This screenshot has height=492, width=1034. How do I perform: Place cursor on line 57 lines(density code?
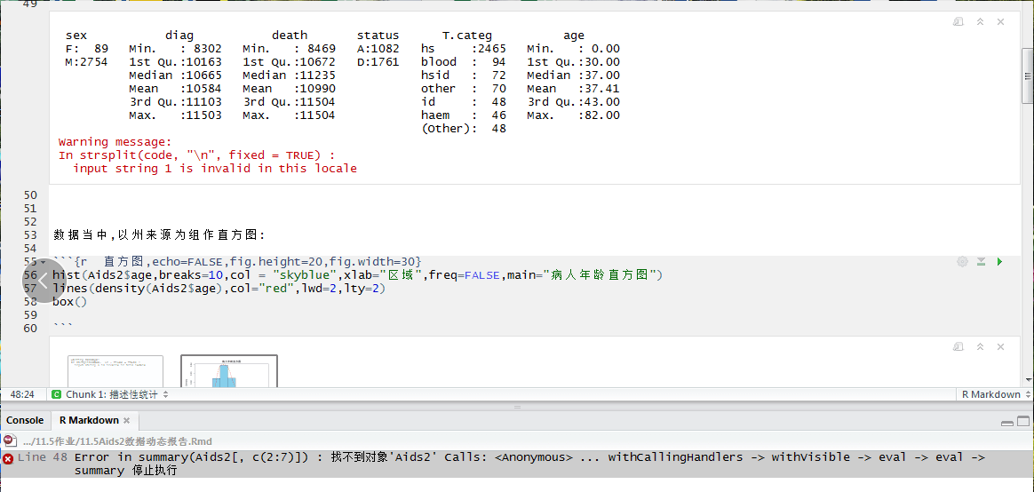[219, 289]
